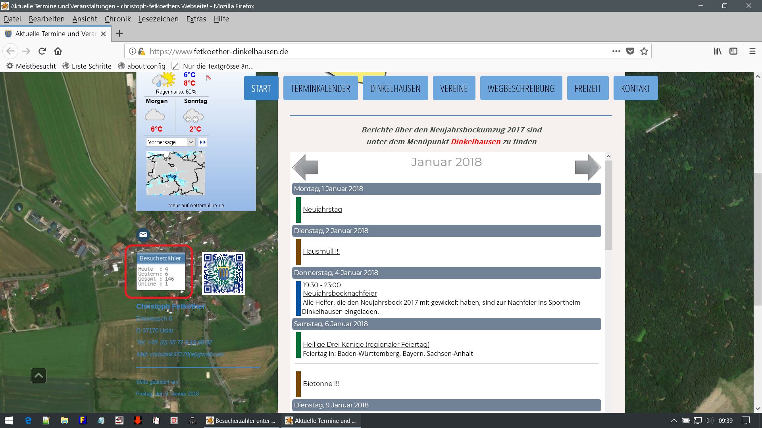The width and height of the screenshot is (762, 428).
Task: Go to the Firefox home page icon
Action: (x=58, y=51)
